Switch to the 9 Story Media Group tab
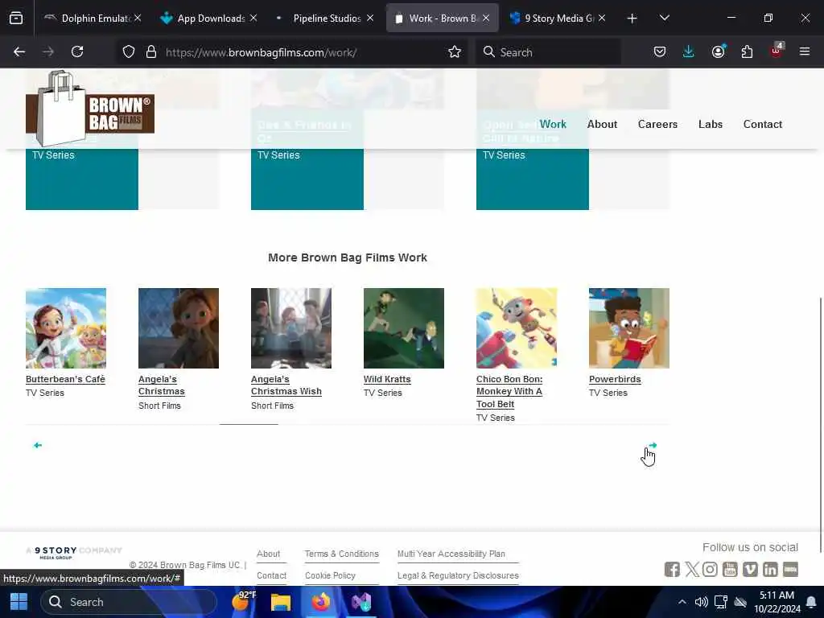The height and width of the screenshot is (618, 824). [557, 19]
